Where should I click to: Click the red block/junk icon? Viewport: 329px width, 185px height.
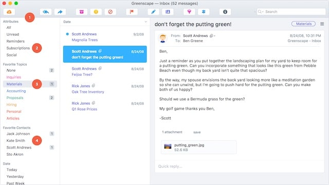click(111, 12)
